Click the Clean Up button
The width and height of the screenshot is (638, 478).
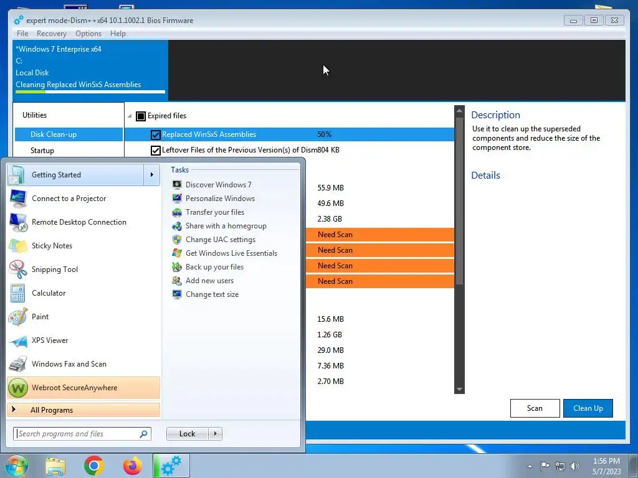click(588, 408)
